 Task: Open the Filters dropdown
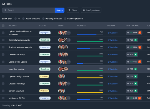73,10
